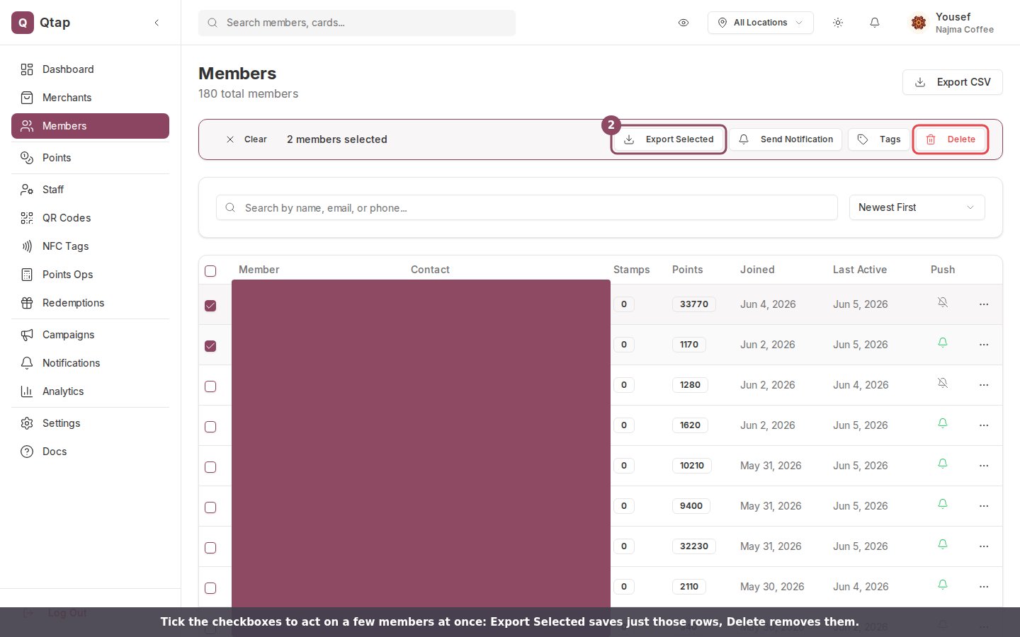Click Send Notification for selected members
This screenshot has height=637, width=1020.
click(786, 139)
